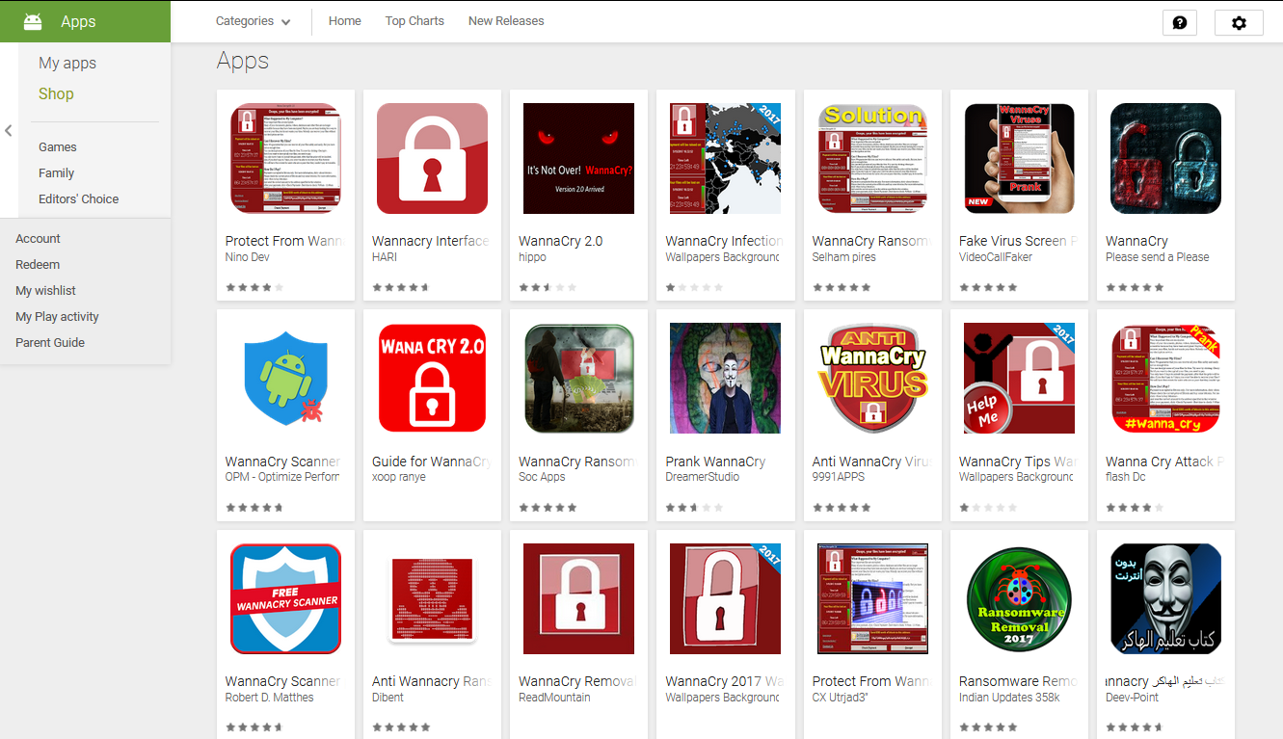Click the help question mark icon
1283x739 pixels.
tap(1180, 22)
